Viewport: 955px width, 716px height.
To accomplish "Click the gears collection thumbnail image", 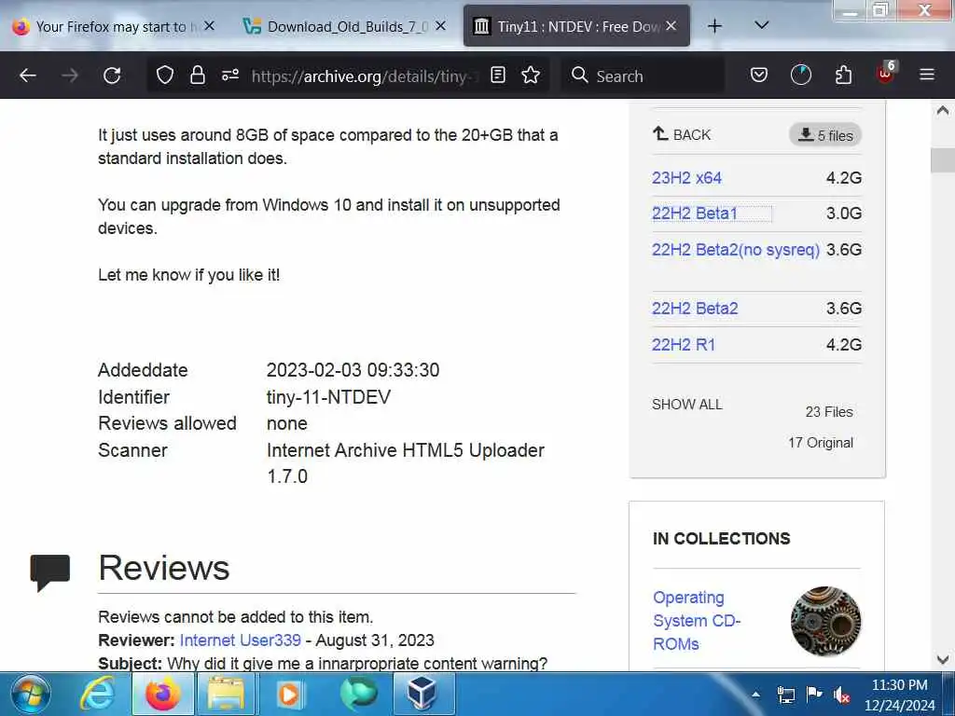I will pos(826,621).
